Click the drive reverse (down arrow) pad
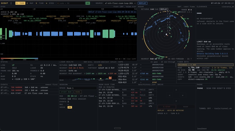The height and width of the screenshot is (131, 235). [x=176, y=101]
